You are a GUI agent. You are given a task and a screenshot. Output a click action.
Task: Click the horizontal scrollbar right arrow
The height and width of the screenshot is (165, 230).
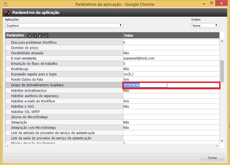(217, 146)
